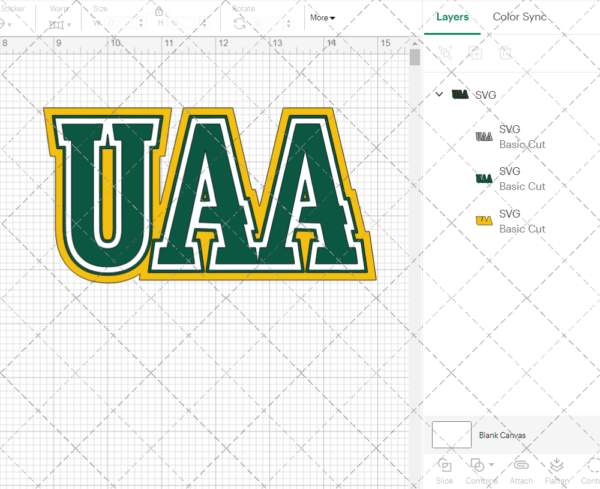This screenshot has width=600, height=489.
Task: Click the Delete layer trash icon
Action: point(505,53)
